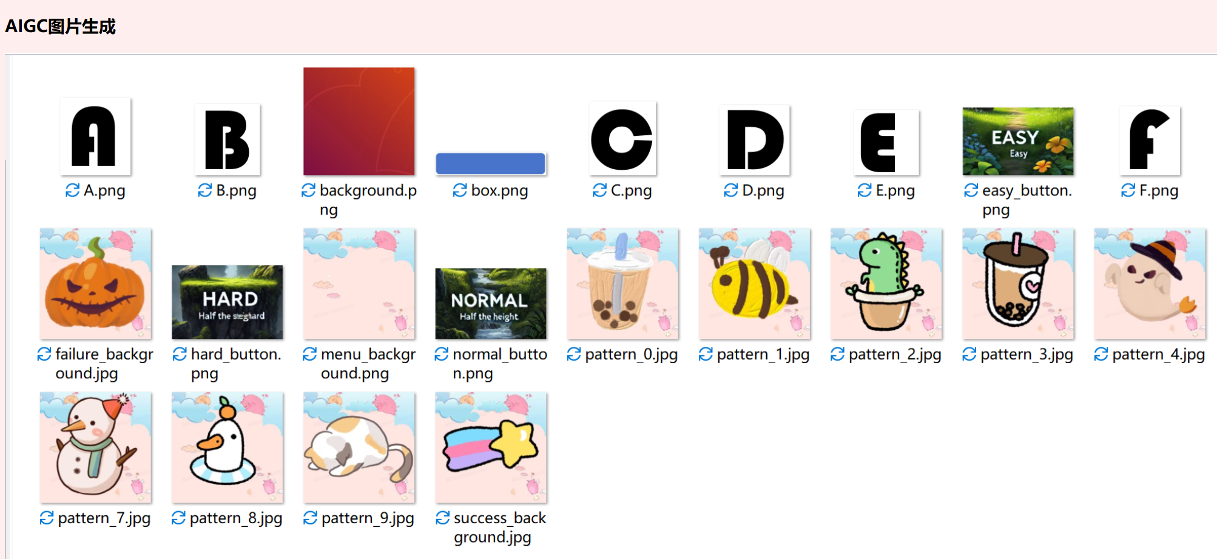Select the F.png letter icon
The width and height of the screenshot is (1217, 559).
click(1150, 141)
